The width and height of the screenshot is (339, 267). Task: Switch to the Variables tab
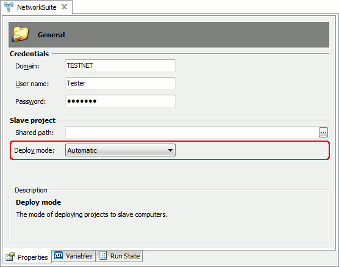pos(74,256)
